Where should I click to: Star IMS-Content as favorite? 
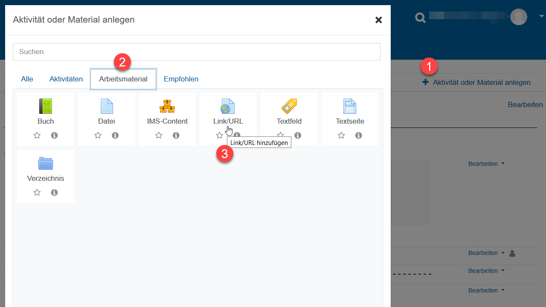pyautogui.click(x=159, y=135)
